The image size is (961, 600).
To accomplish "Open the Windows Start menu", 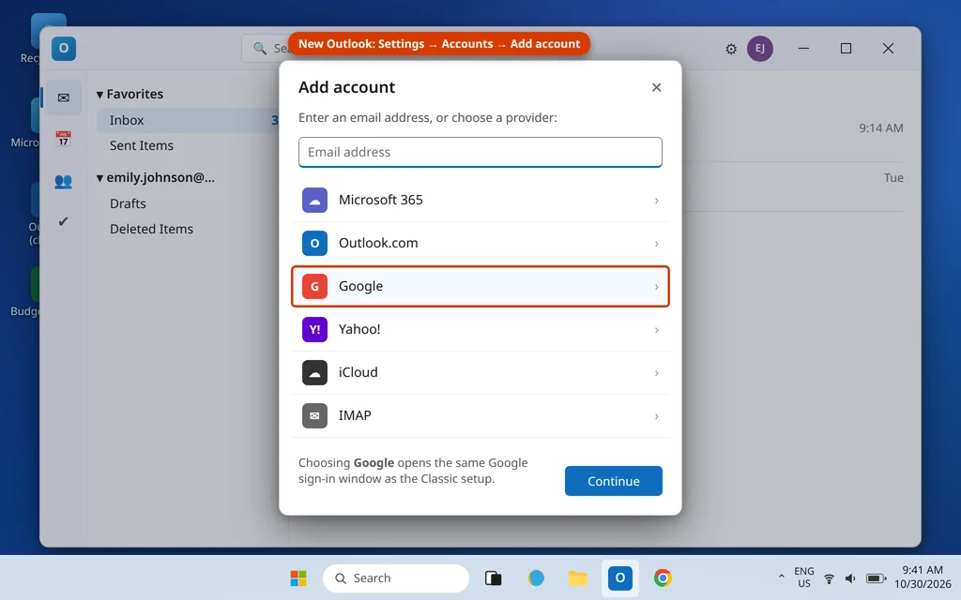I will [298, 577].
